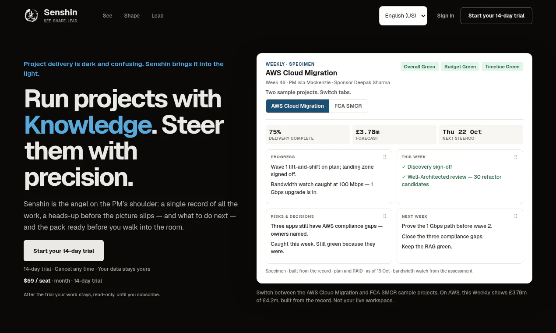Viewport: 556px width, 333px height.
Task: Click the 75% Delivery Complete tile
Action: click(x=308, y=135)
